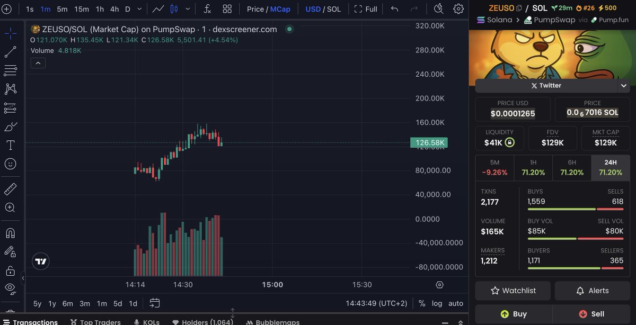
Task: Collapse the Volume indicator legend
Action: pyautogui.click(x=38, y=63)
